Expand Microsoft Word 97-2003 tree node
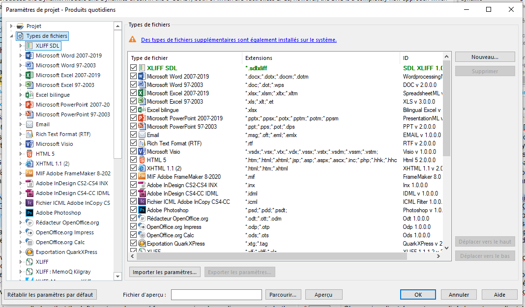The height and width of the screenshot is (307, 525). coord(21,65)
